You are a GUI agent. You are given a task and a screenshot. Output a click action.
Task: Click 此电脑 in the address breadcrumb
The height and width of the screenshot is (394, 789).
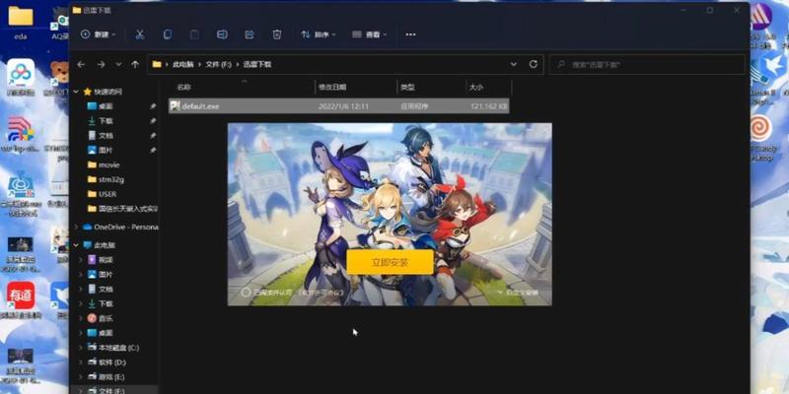pos(181,64)
